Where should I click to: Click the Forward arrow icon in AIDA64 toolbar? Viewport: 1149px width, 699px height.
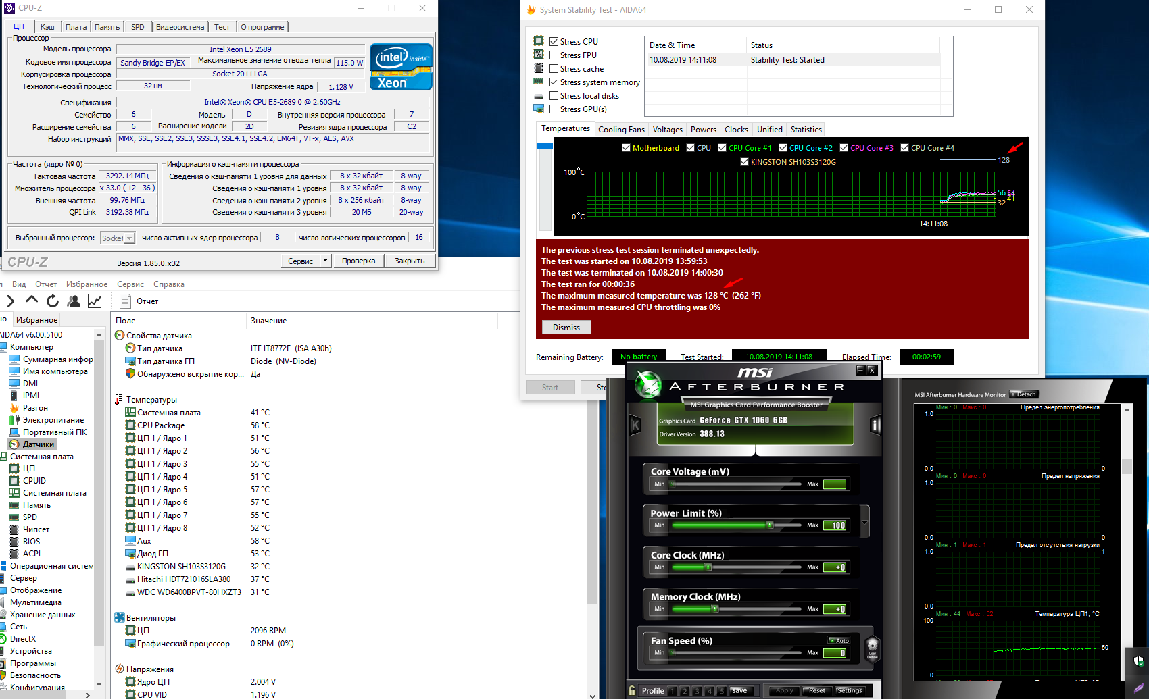[x=10, y=301]
